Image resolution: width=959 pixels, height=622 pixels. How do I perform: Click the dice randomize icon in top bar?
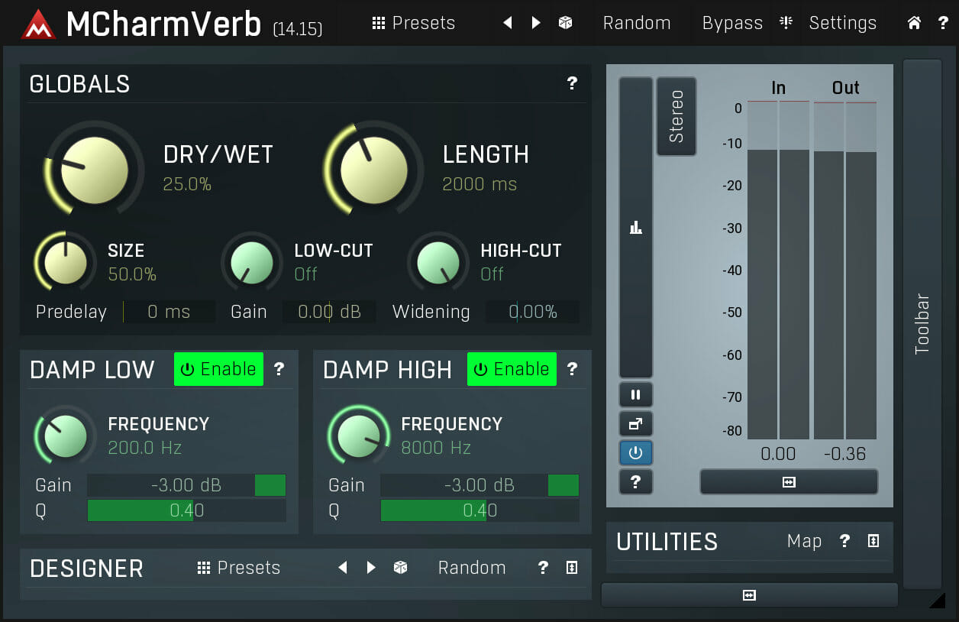pyautogui.click(x=565, y=23)
